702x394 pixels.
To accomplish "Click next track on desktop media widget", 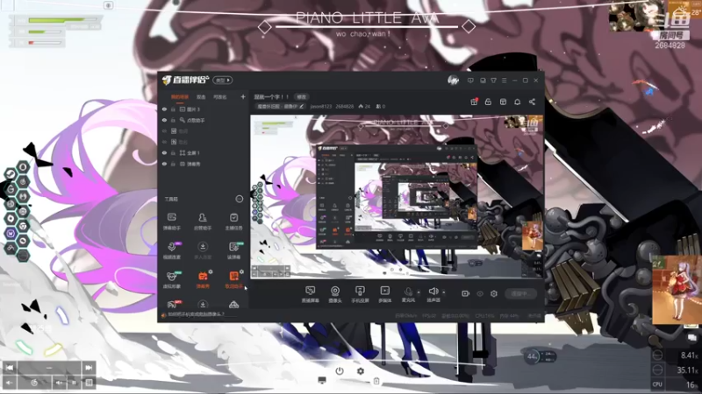I will click(x=89, y=367).
